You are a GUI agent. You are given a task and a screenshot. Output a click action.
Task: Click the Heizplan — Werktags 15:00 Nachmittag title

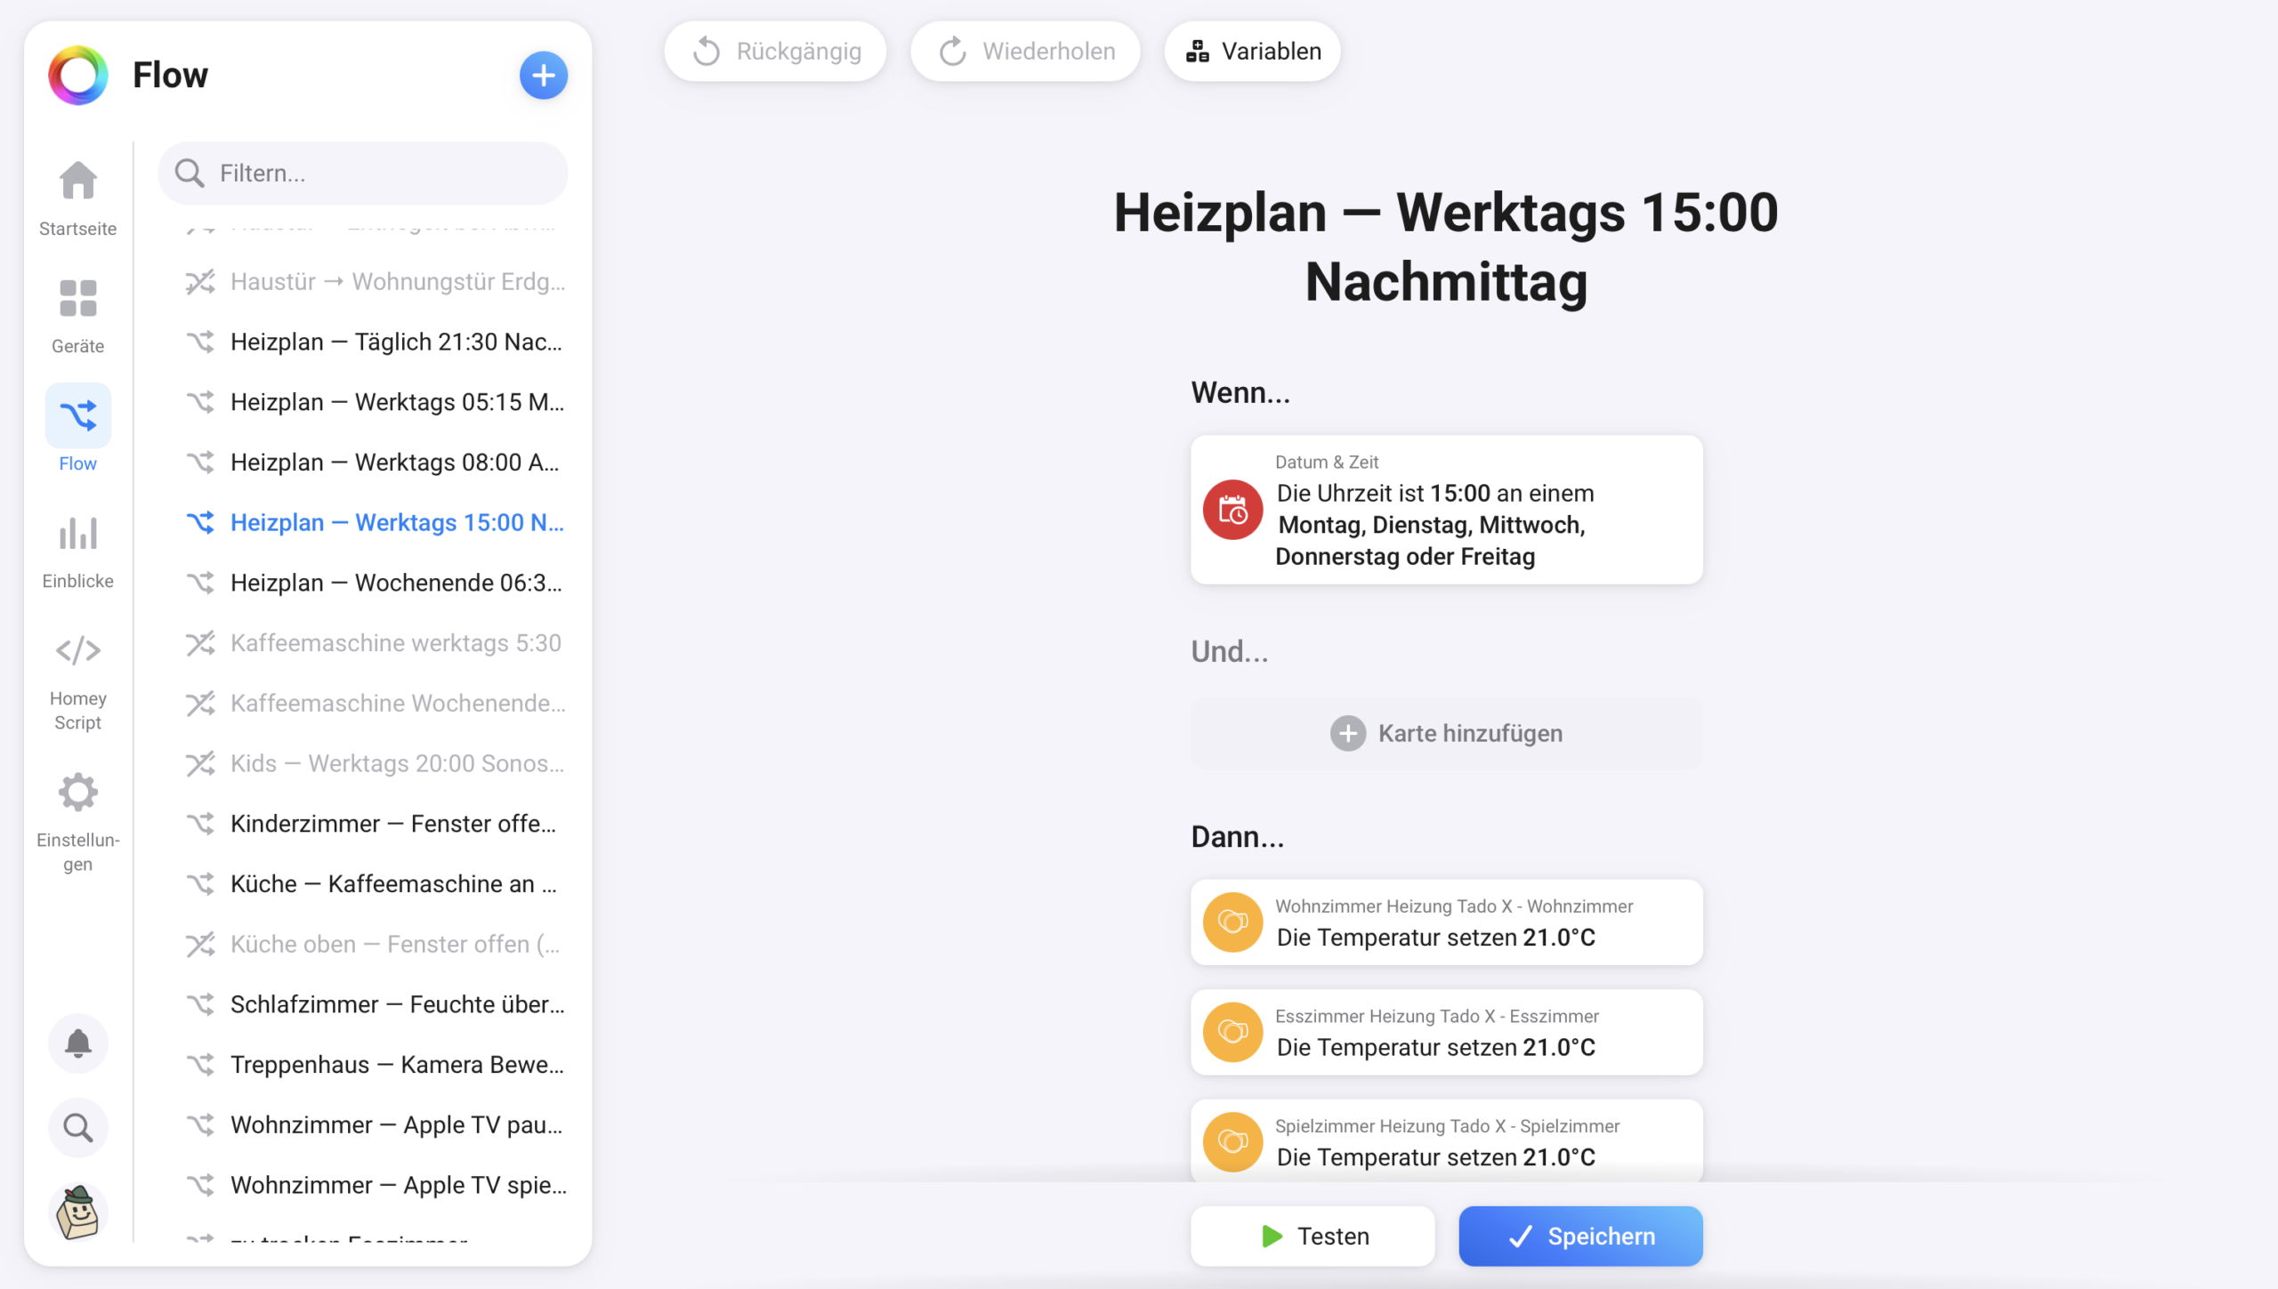1447,247
